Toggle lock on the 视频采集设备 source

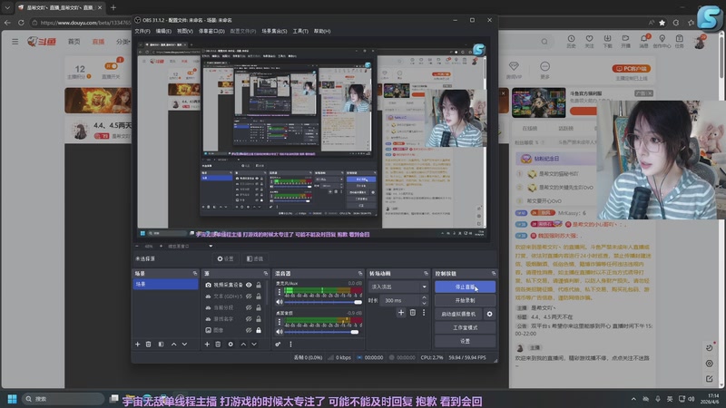click(x=259, y=285)
